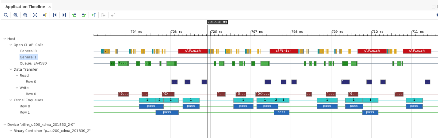Image resolution: width=438 pixels, height=138 pixels.
Task: Go to the timeline end
Action: (x=64, y=15)
